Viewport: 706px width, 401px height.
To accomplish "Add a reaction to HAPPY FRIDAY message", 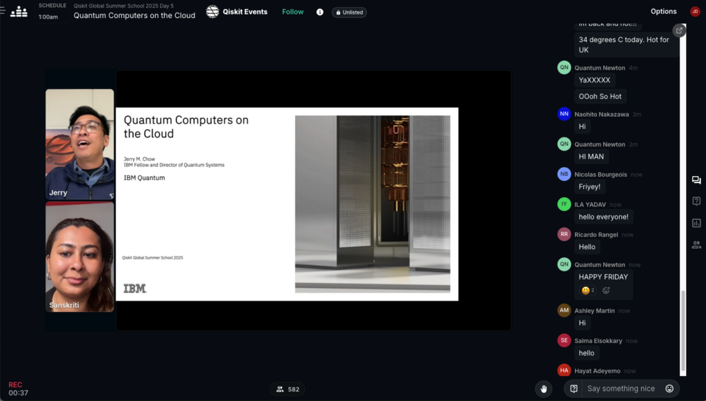I will (x=606, y=291).
